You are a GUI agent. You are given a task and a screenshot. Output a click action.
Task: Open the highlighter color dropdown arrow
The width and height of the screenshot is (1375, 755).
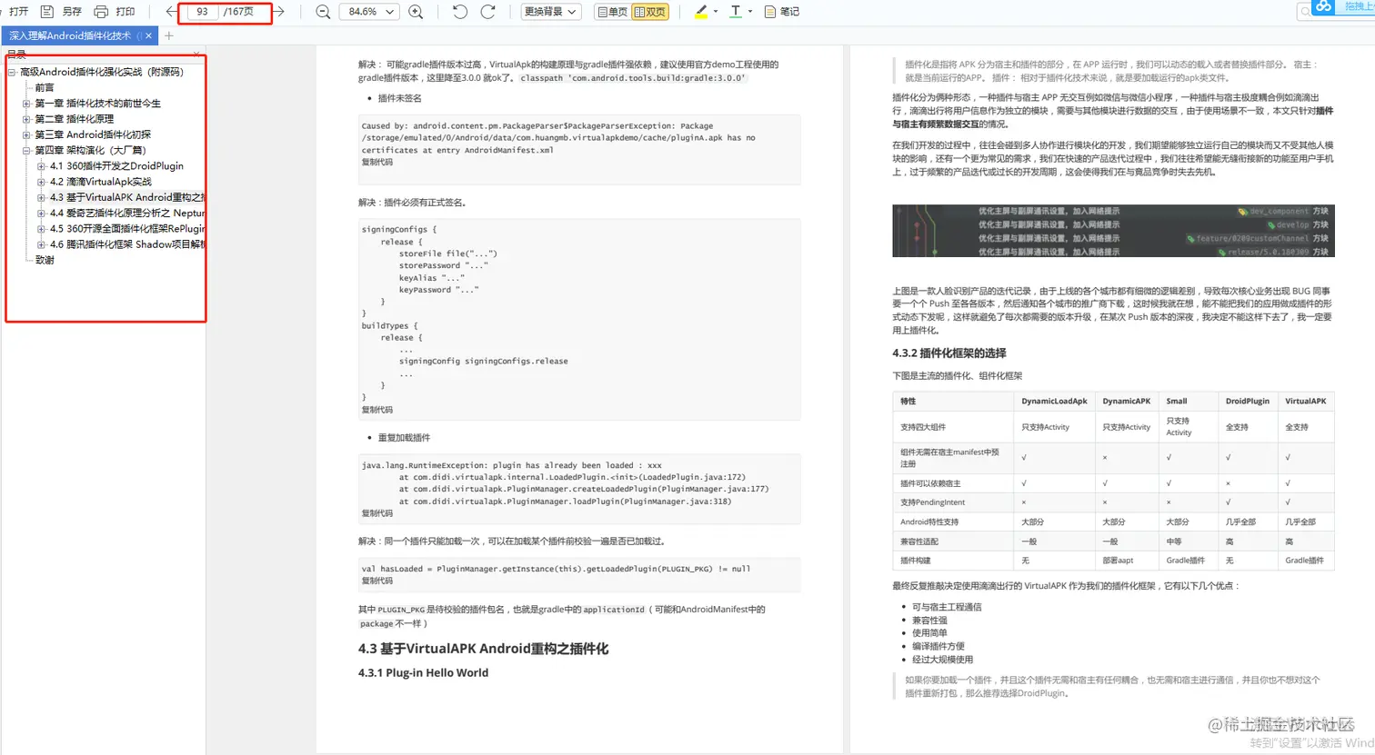[716, 12]
